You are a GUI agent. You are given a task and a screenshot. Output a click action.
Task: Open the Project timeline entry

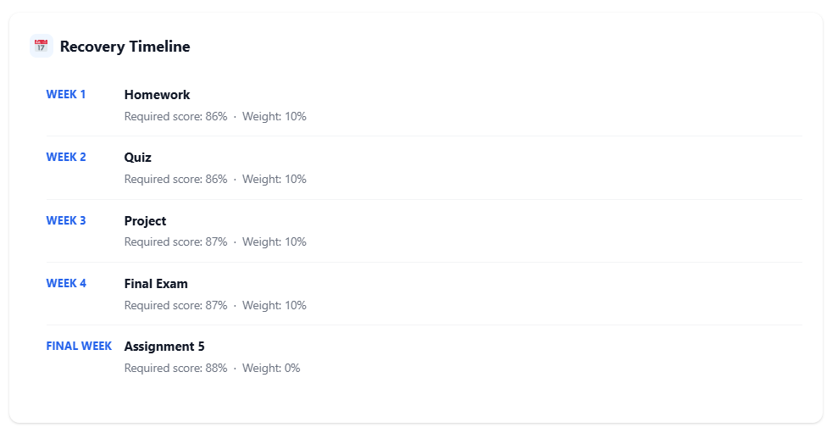[x=145, y=221]
